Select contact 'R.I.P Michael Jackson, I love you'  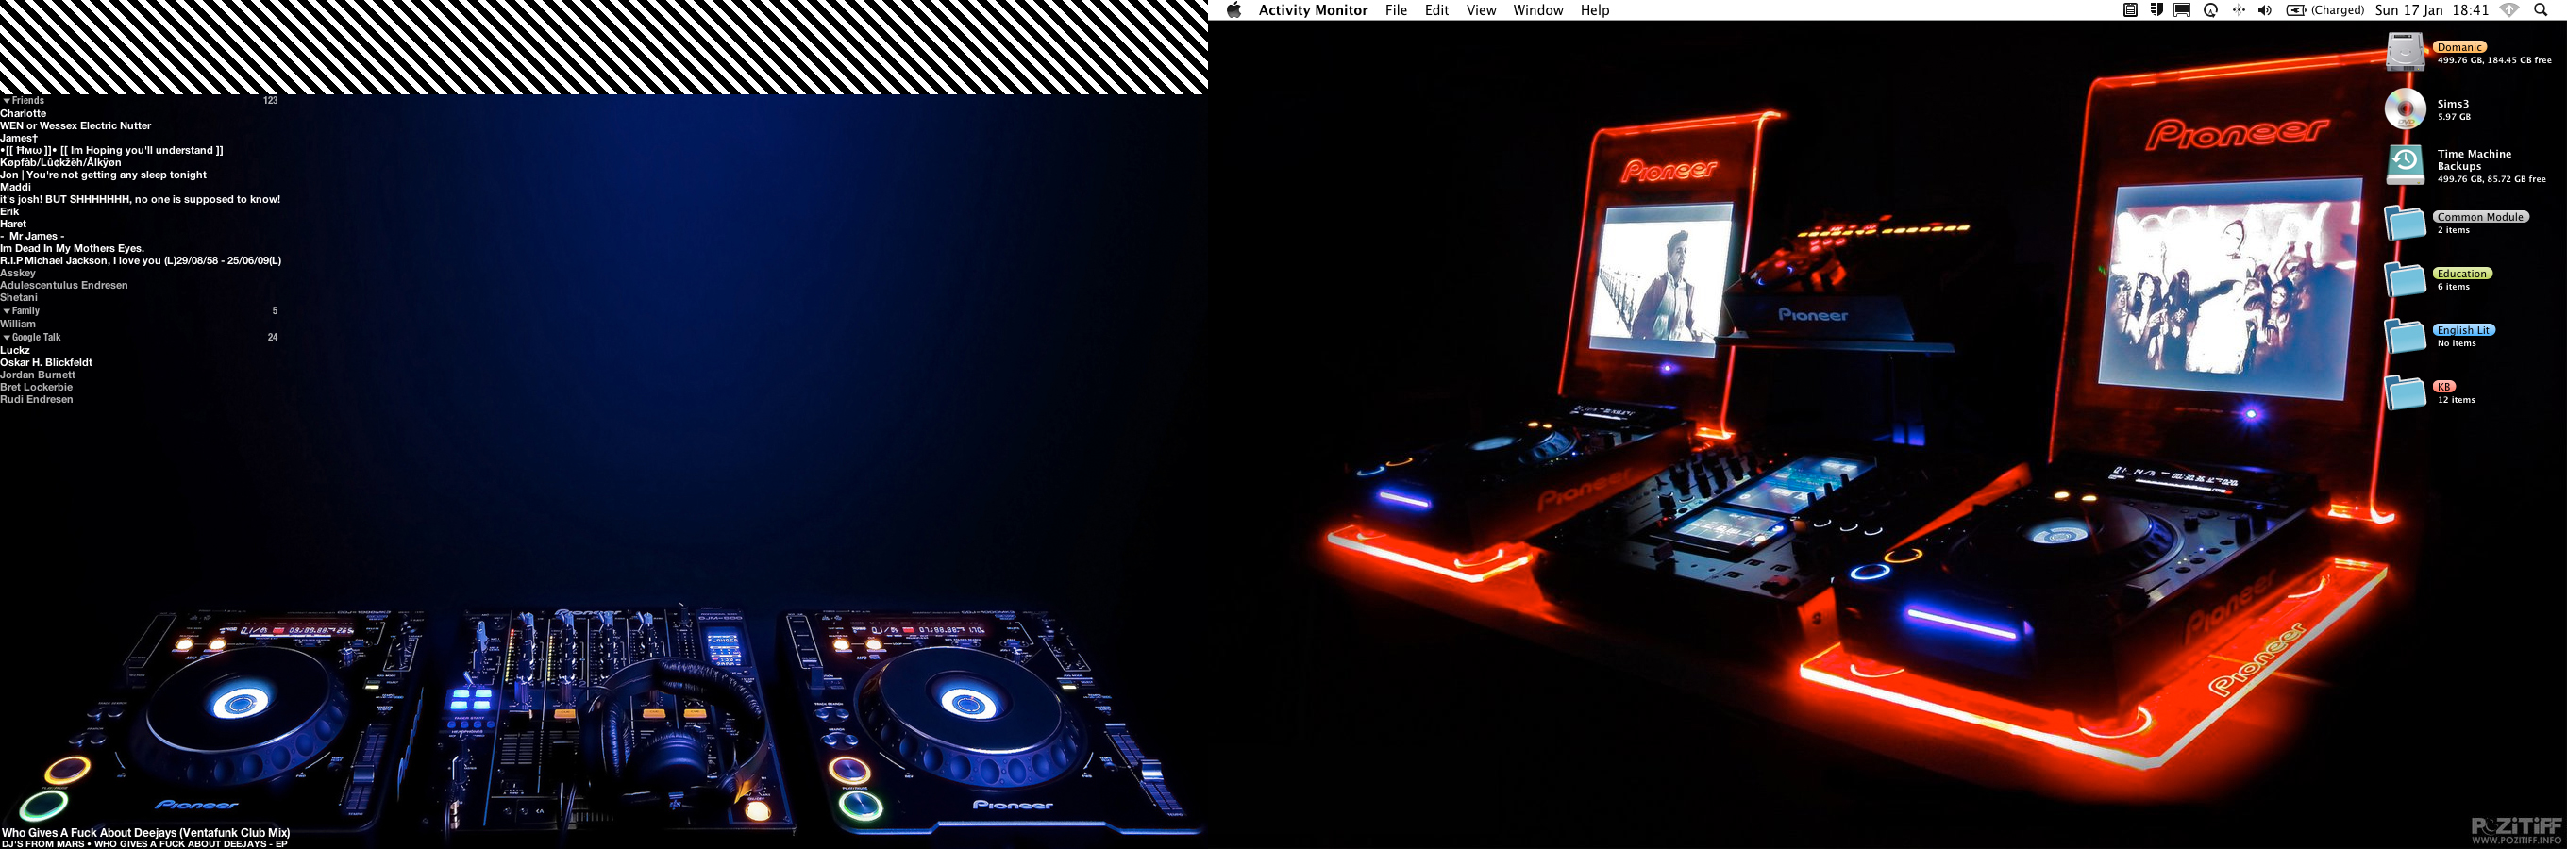(x=141, y=260)
